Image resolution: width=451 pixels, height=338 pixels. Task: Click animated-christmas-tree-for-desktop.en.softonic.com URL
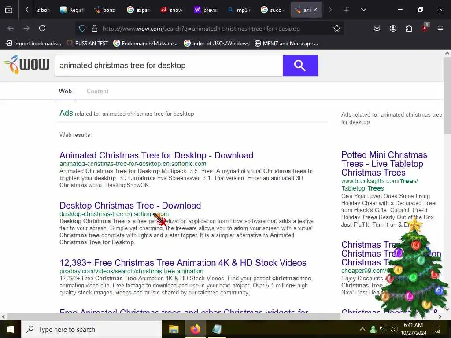133,164
